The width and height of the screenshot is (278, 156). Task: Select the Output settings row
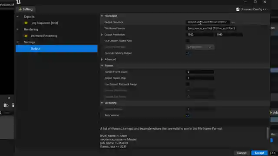click(x=56, y=49)
